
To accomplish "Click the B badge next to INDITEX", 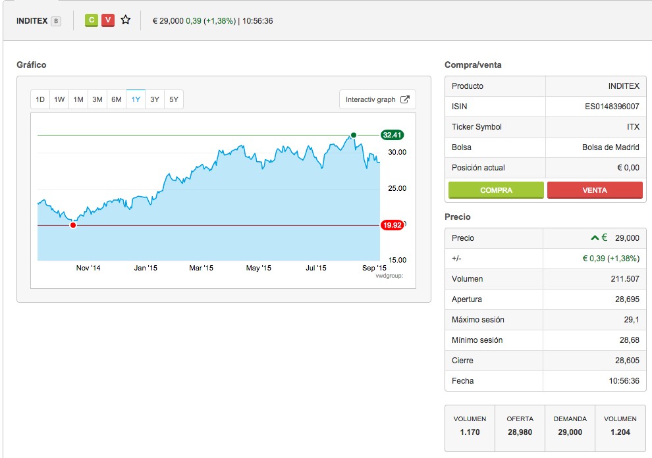I will 56,21.
